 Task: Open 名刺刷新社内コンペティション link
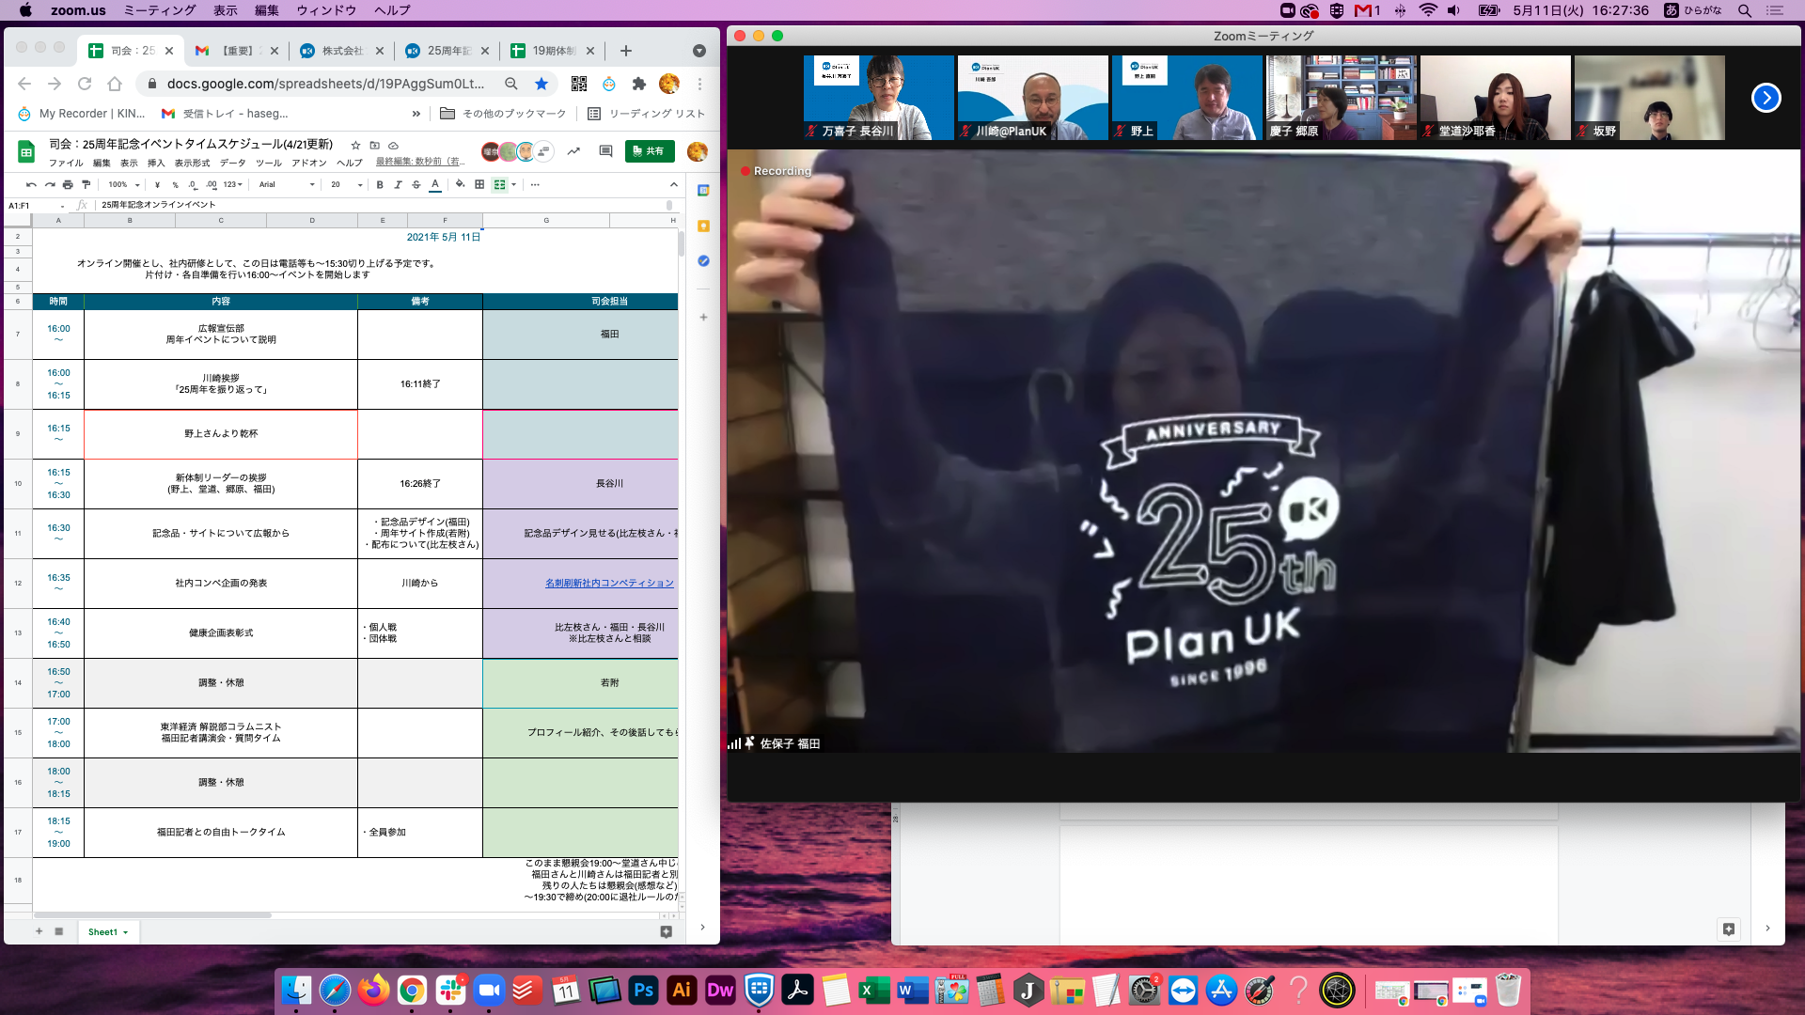pyautogui.click(x=609, y=584)
